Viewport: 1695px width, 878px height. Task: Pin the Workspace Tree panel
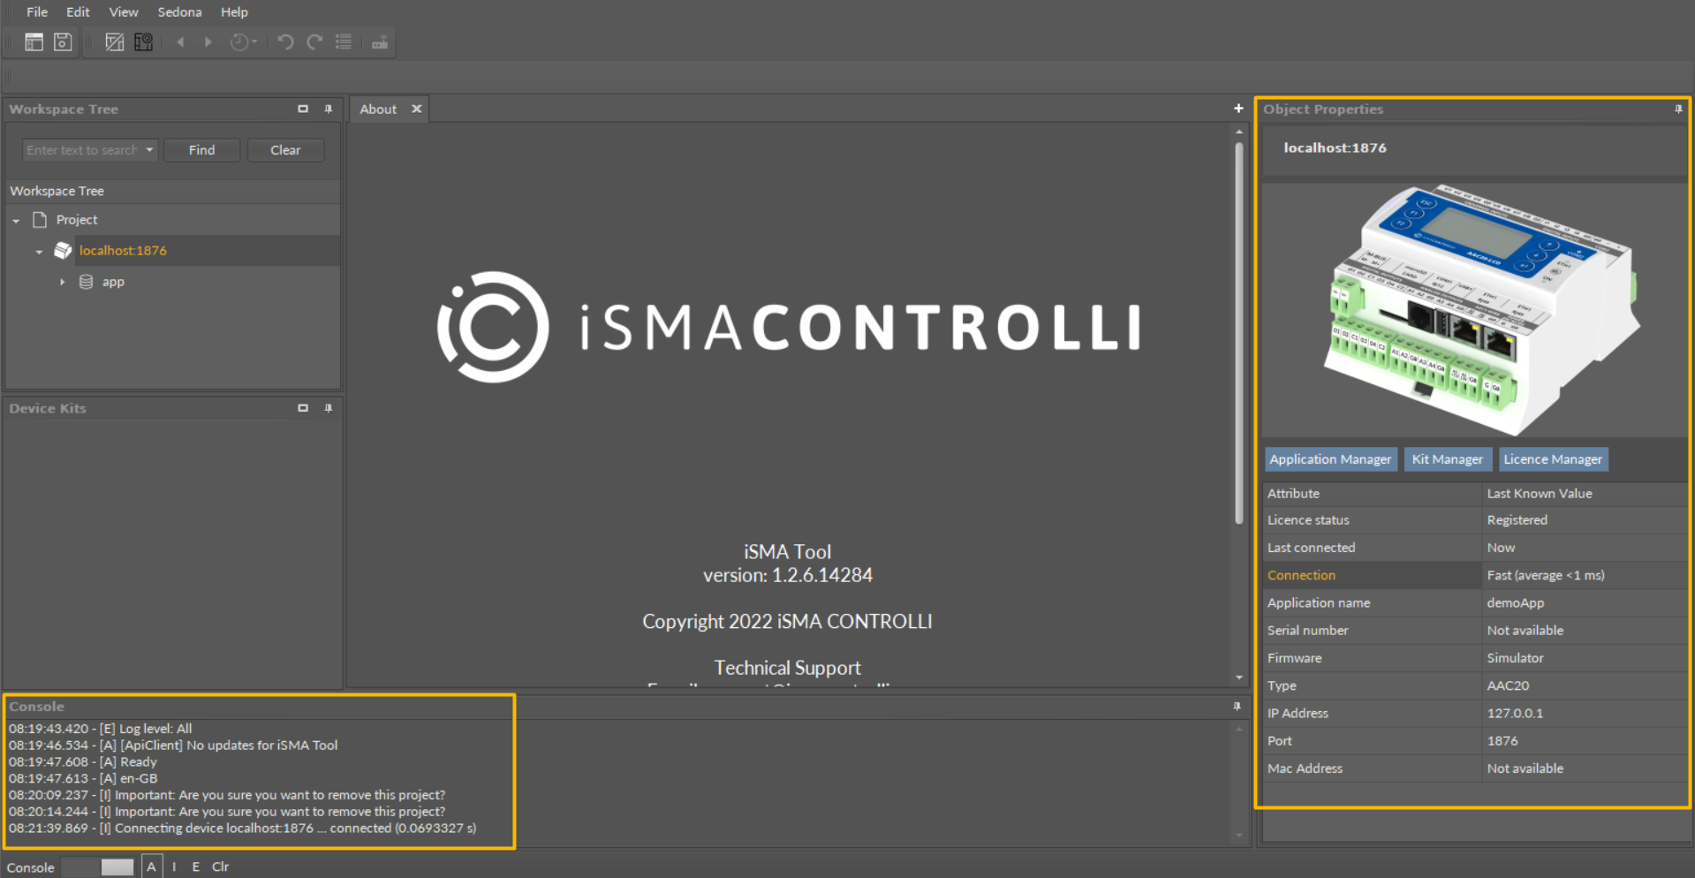tap(329, 109)
